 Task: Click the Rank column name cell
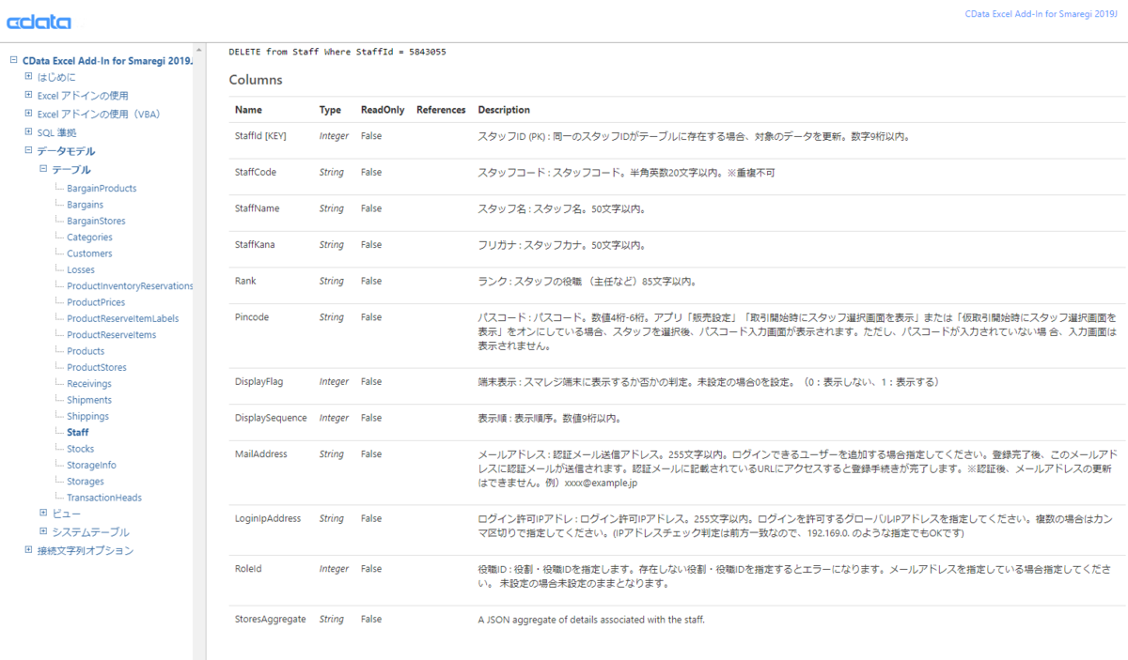pyautogui.click(x=245, y=281)
